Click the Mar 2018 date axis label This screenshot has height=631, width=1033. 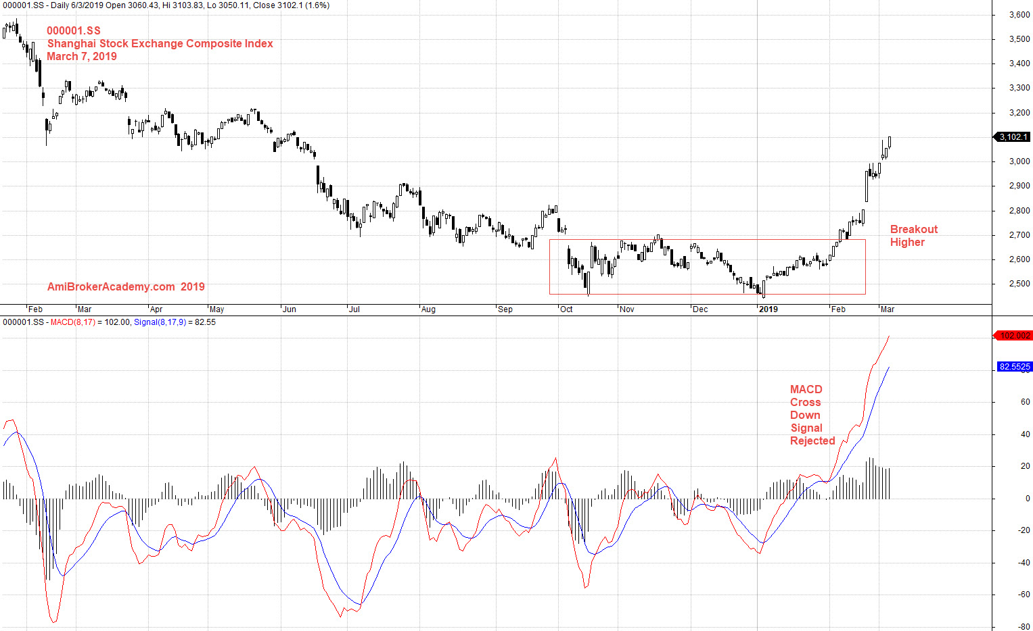(x=84, y=309)
